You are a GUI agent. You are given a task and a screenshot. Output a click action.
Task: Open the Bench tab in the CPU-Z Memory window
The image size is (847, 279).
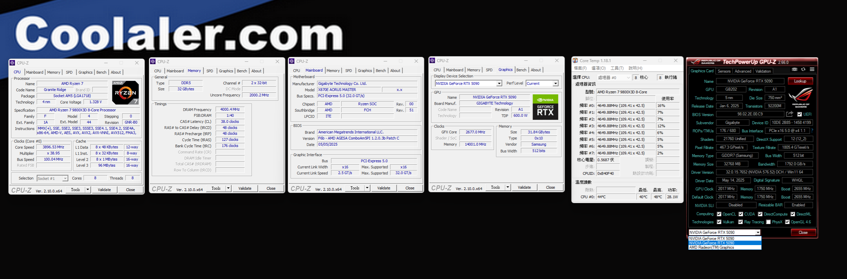coord(242,71)
